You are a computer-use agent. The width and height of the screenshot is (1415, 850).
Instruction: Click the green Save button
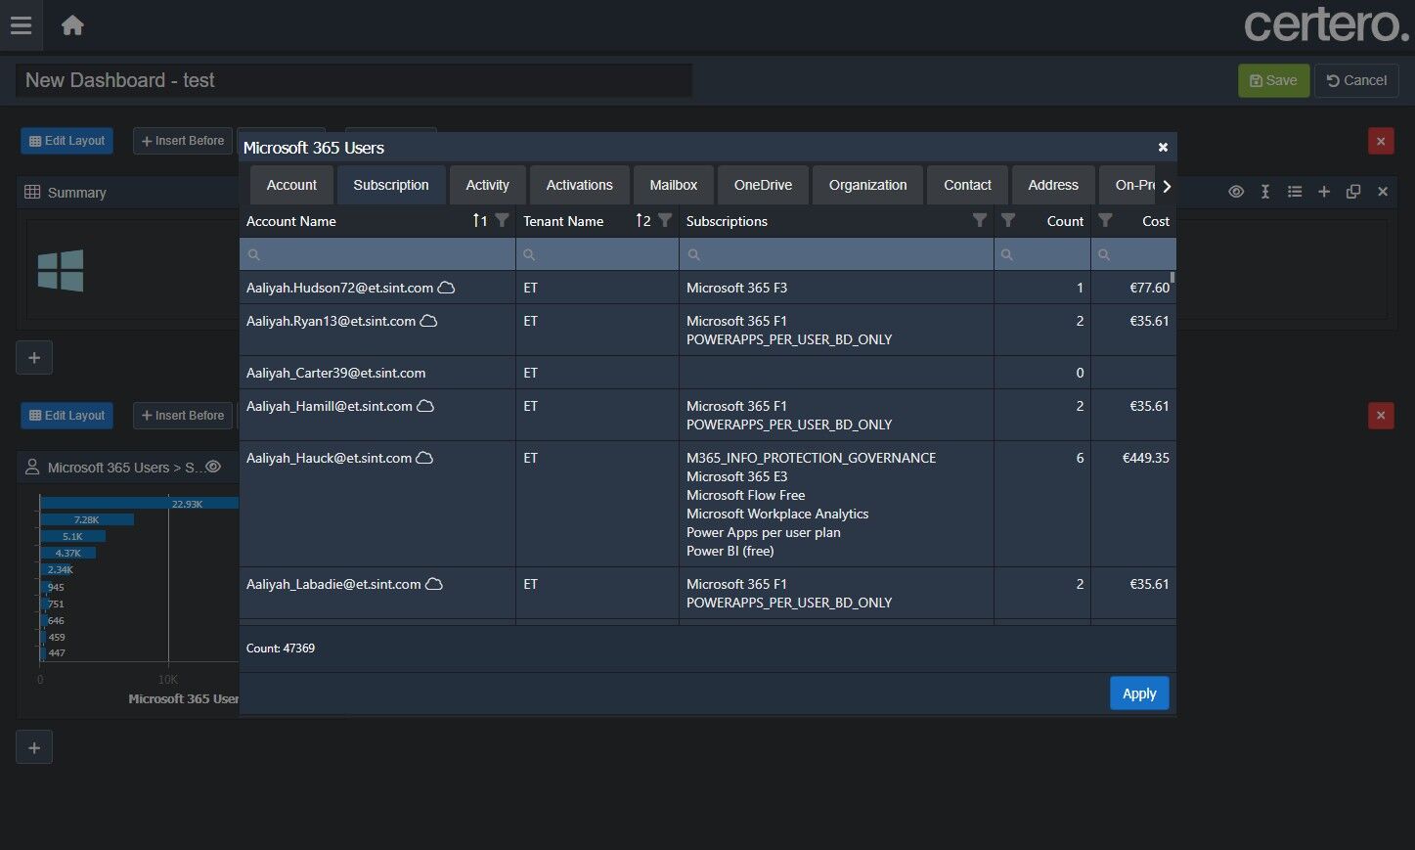1272,80
